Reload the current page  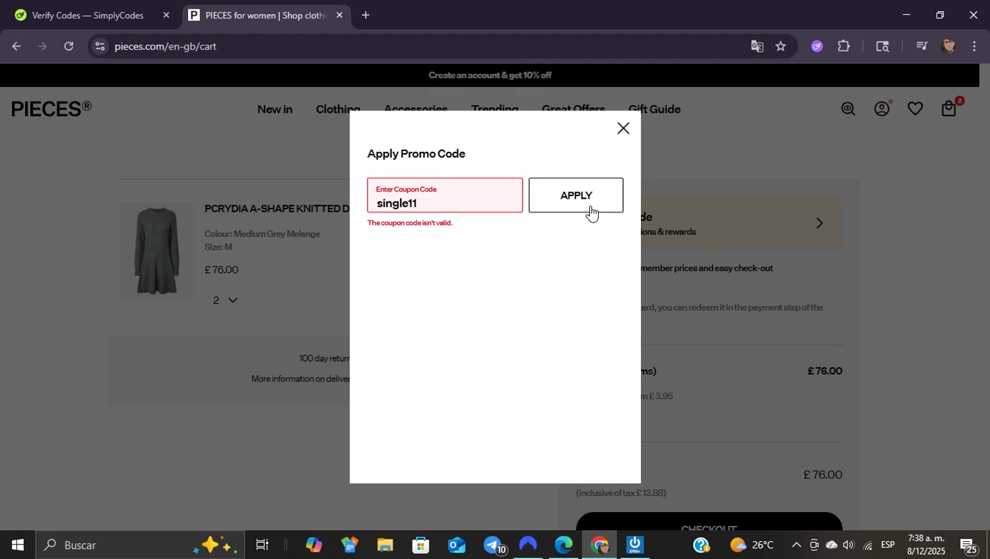[x=69, y=46]
